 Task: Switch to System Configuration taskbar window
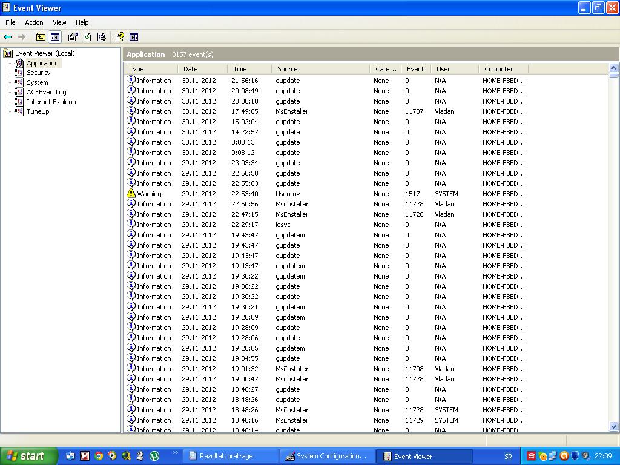(326, 456)
